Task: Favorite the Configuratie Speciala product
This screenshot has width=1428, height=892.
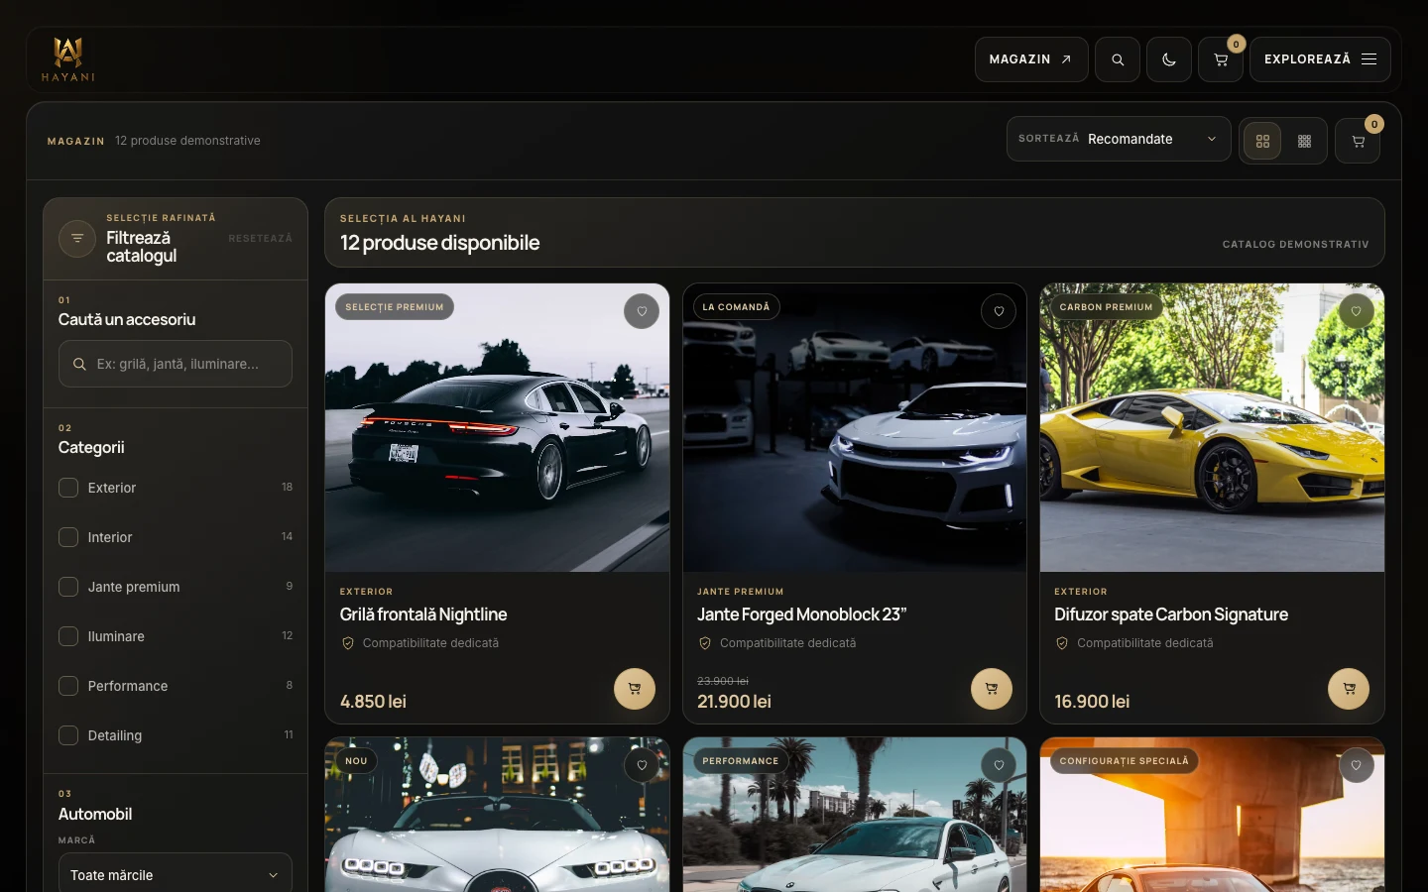Action: [1356, 765]
